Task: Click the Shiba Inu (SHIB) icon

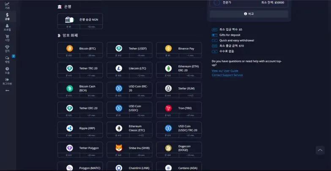Action: (119, 148)
